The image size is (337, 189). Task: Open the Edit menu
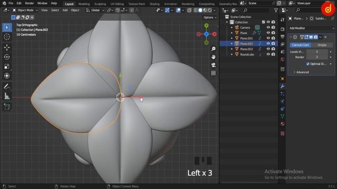pos(19,3)
